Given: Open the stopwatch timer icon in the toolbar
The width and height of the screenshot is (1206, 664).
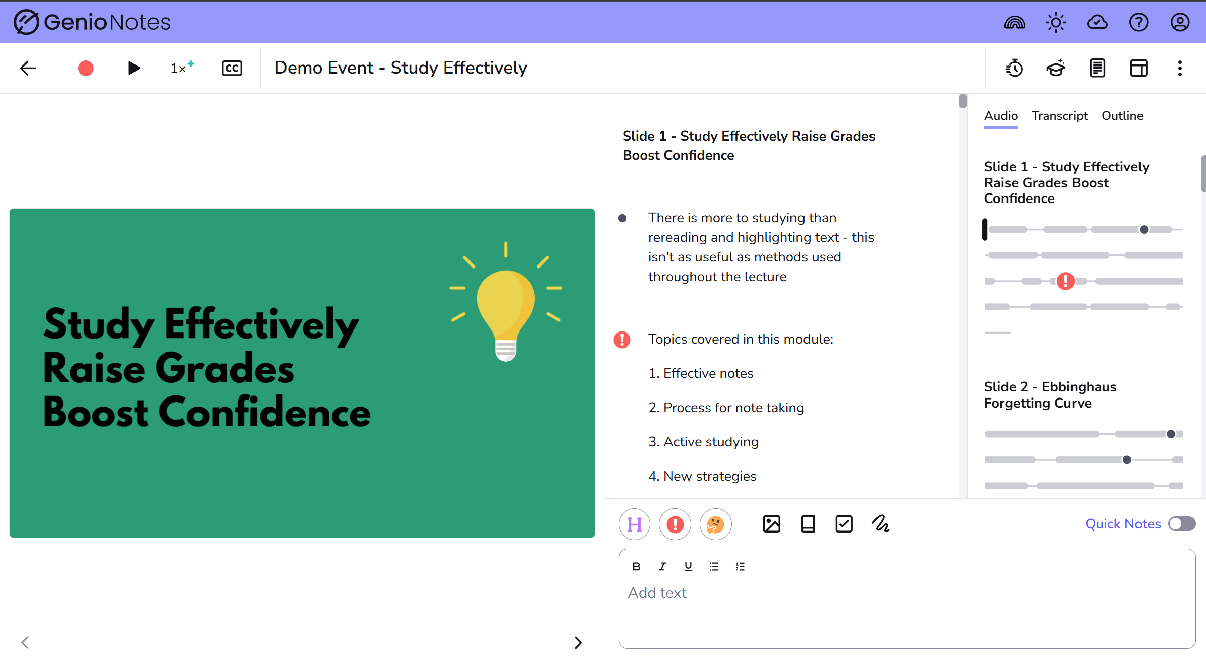Looking at the screenshot, I should click(x=1014, y=68).
